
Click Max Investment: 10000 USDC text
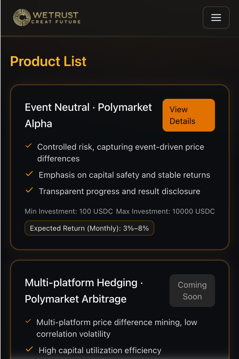point(165,211)
